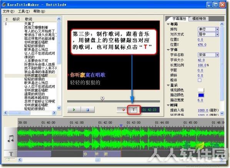230x168 pixels.
Task: Click the timeline scroll left arrow
Action: 20,160
